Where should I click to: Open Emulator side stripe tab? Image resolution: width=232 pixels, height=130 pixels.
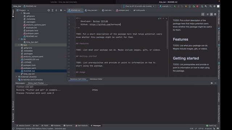pyautogui.click(x=219, y=97)
